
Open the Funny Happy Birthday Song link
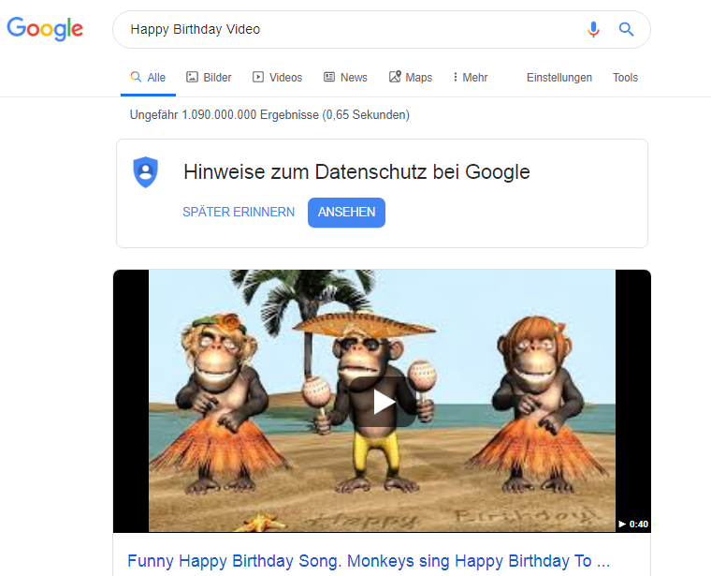pos(369,561)
